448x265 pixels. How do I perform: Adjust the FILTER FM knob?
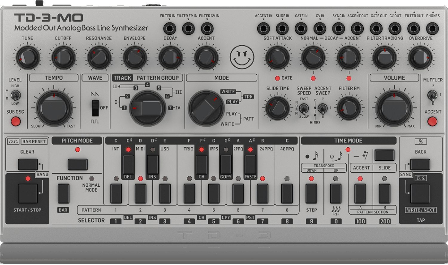click(x=349, y=108)
